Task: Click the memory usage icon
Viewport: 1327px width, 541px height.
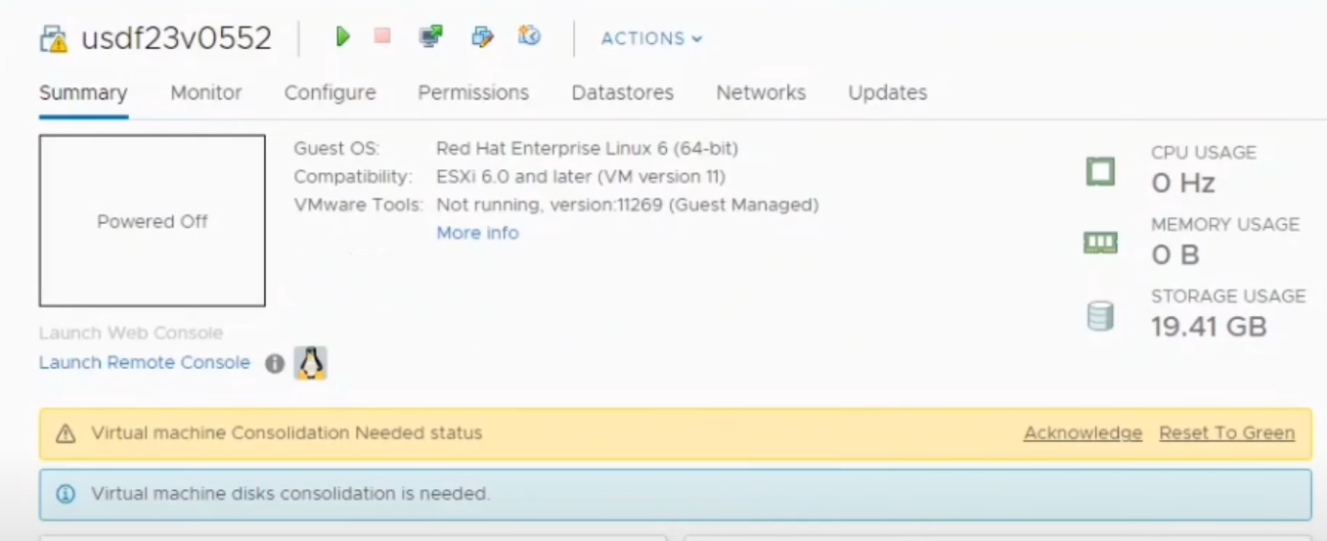Action: pyautogui.click(x=1101, y=243)
